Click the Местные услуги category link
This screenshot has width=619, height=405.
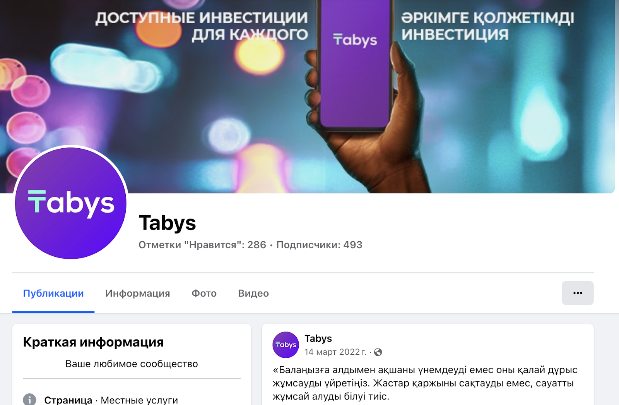coord(139,400)
